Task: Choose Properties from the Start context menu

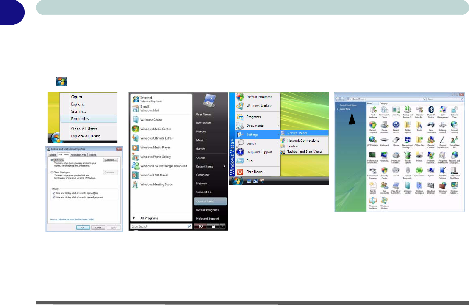Action: [89, 119]
